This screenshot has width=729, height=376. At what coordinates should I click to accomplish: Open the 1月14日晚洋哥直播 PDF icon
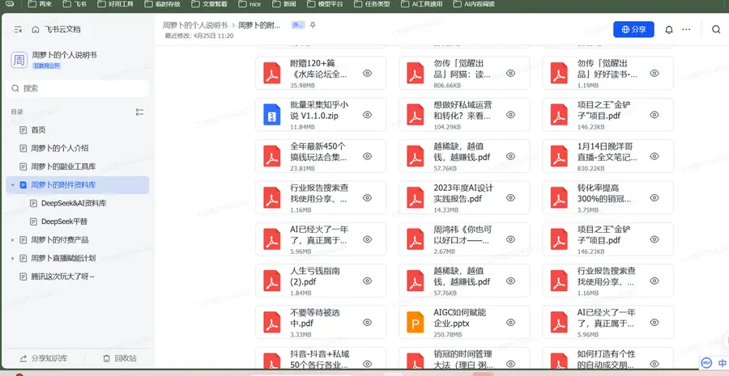coord(559,155)
